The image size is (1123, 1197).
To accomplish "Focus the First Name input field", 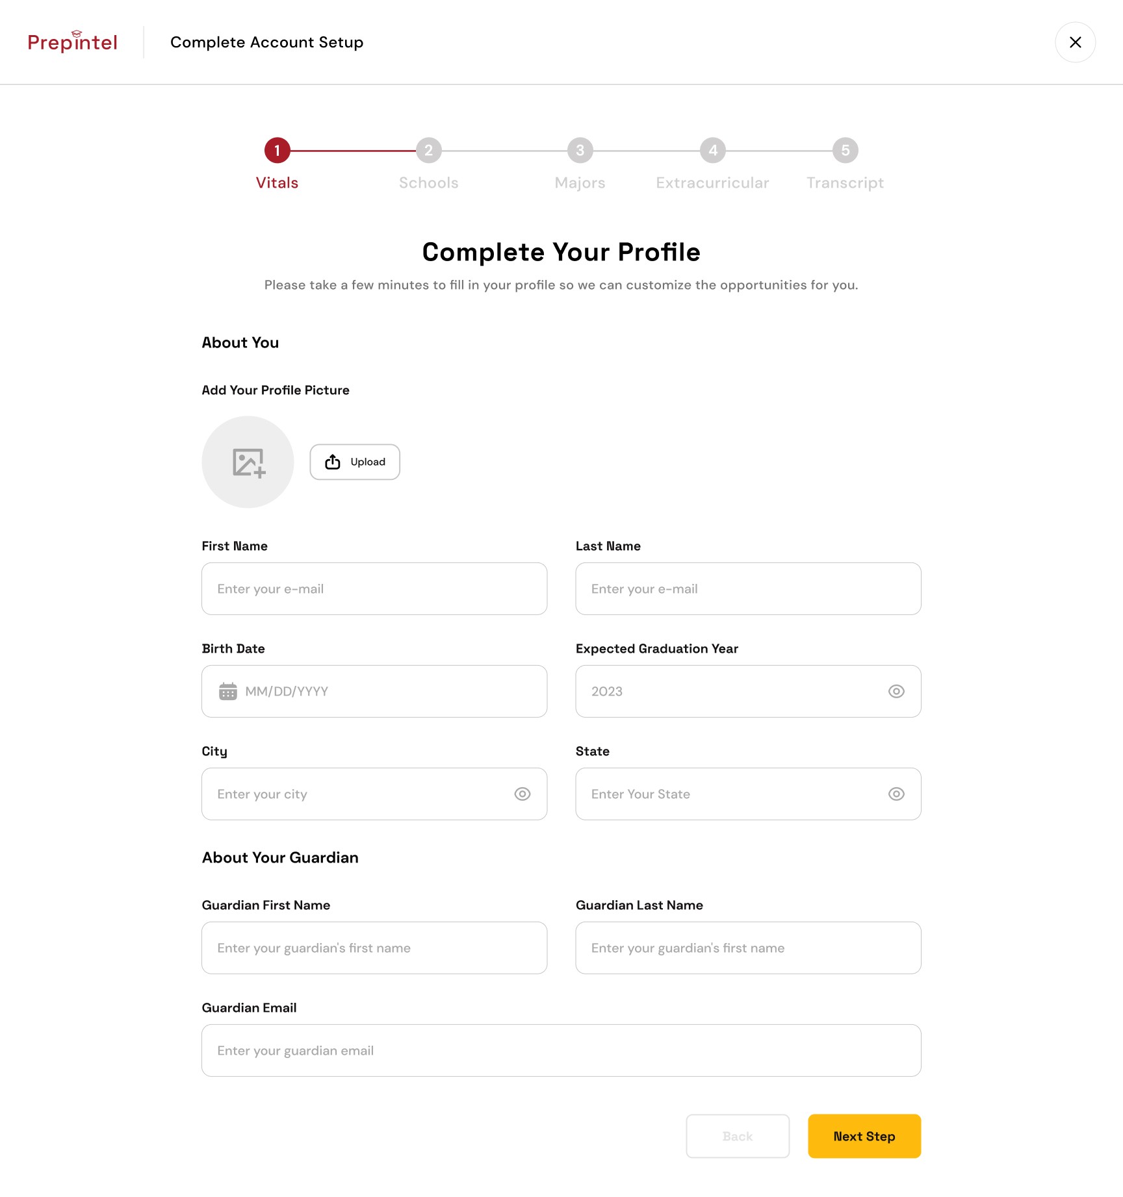I will (374, 588).
